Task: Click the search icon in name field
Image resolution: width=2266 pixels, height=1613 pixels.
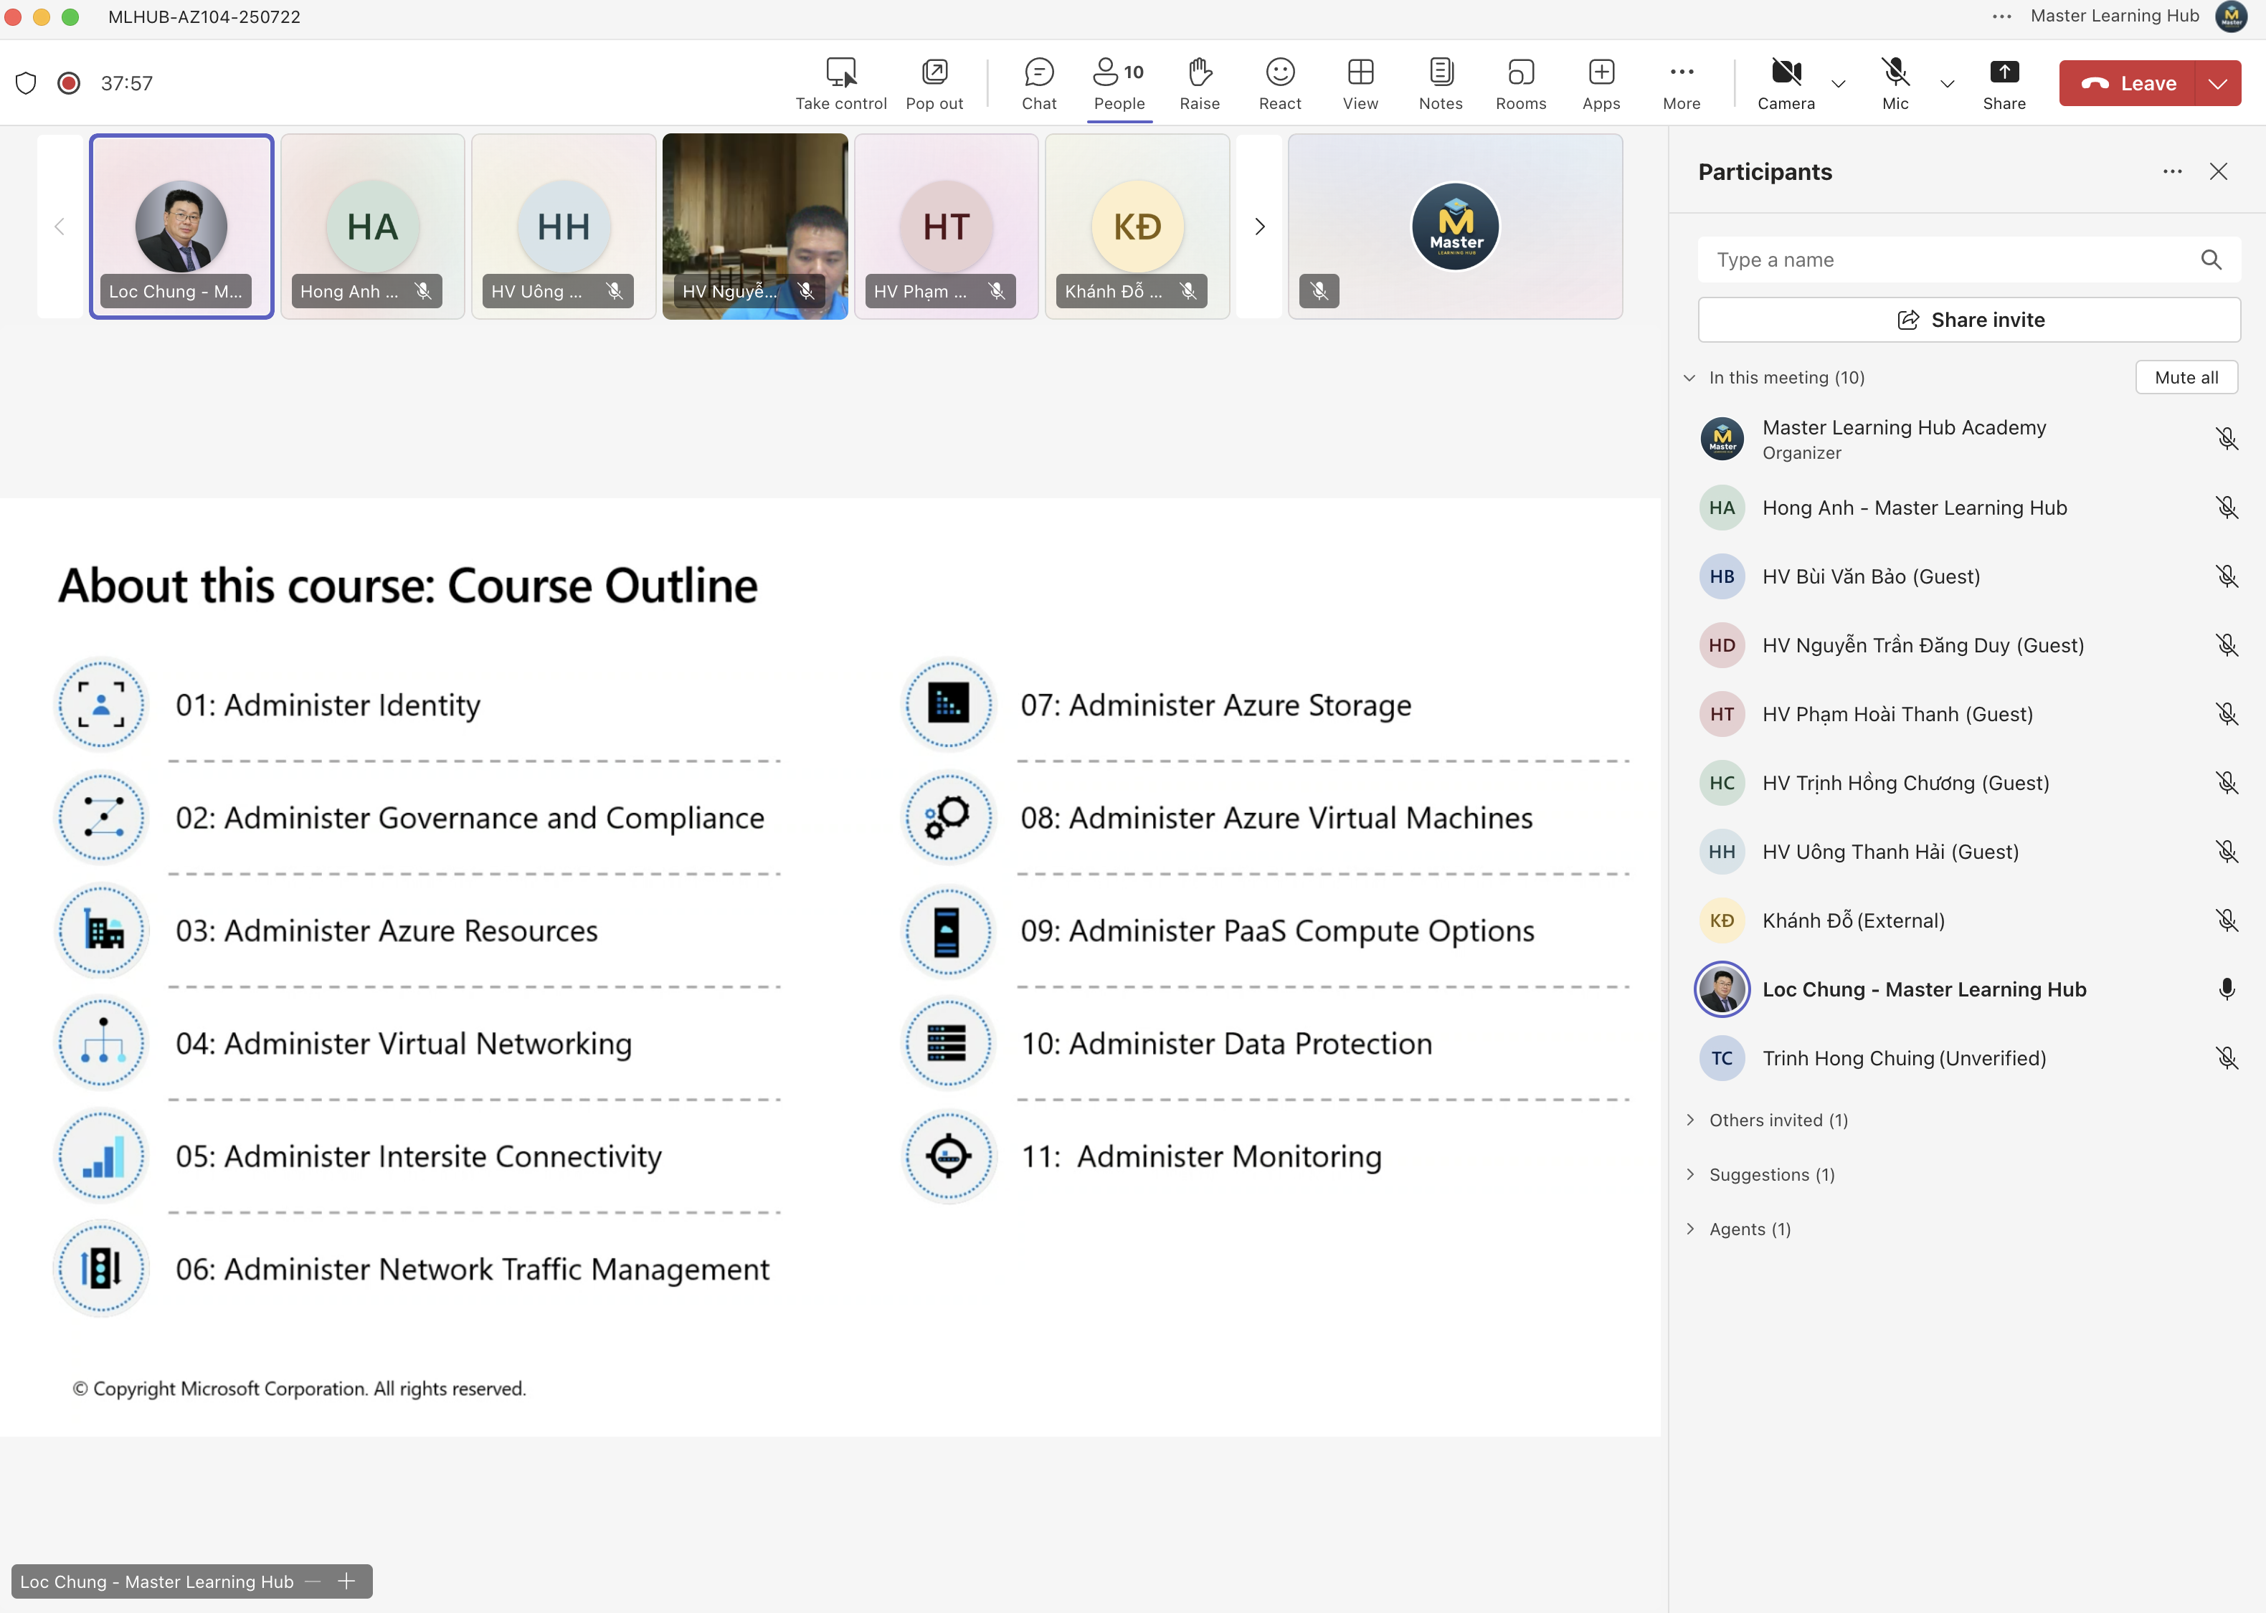Action: [x=2210, y=260]
